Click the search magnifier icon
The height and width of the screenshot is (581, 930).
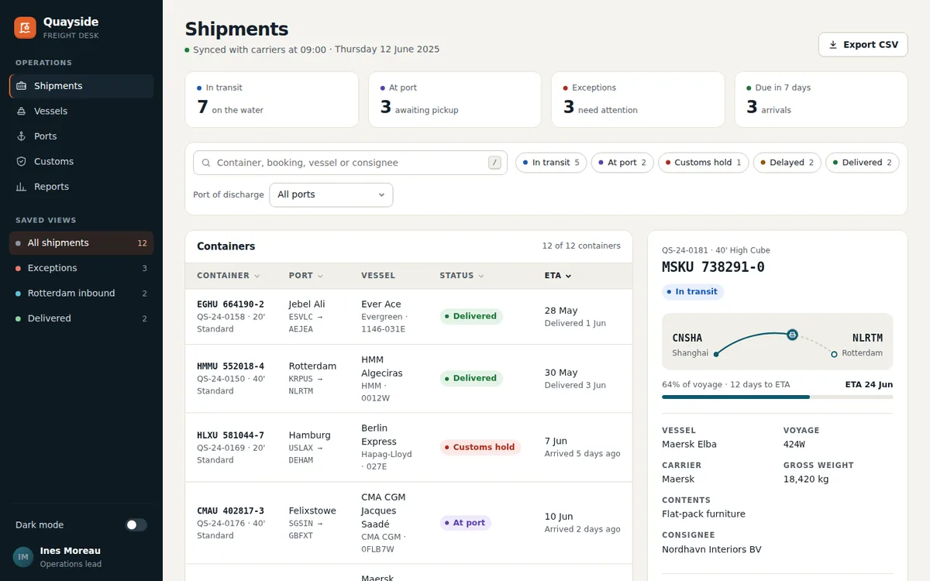point(206,163)
